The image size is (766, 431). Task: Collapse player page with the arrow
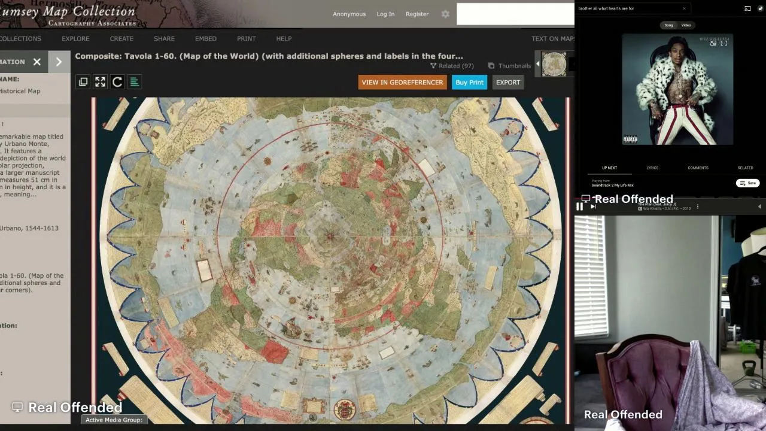[759, 207]
